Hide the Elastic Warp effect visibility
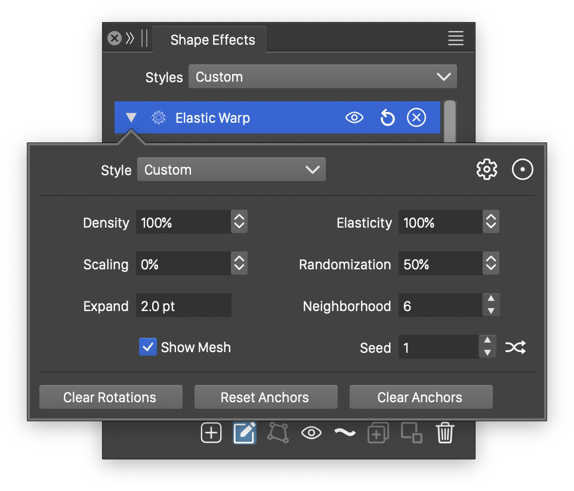The image size is (574, 491). pos(354,118)
